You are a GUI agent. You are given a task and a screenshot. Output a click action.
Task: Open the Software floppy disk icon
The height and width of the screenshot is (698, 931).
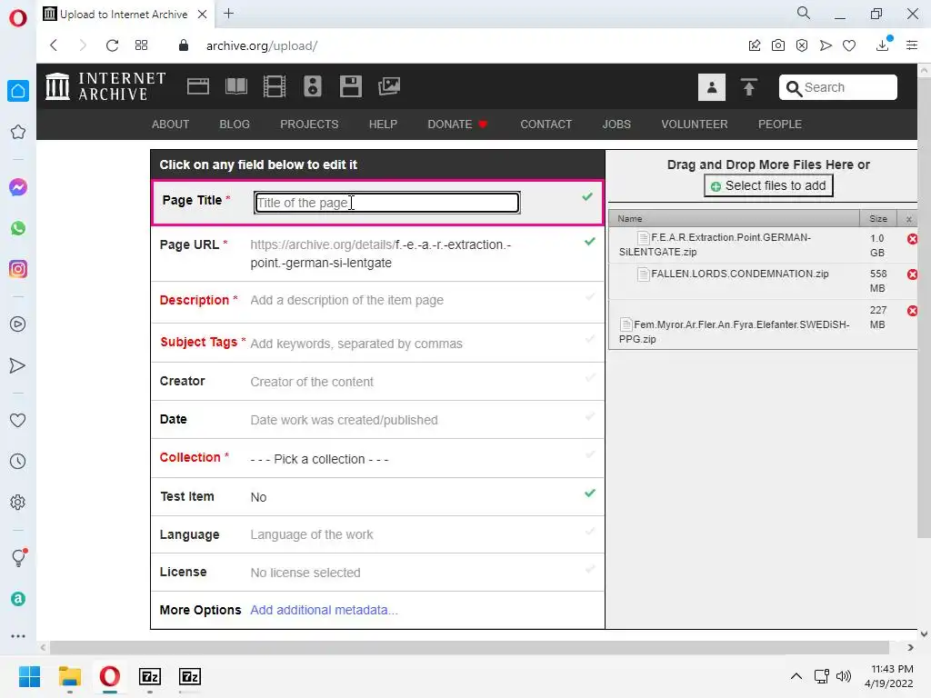(350, 86)
